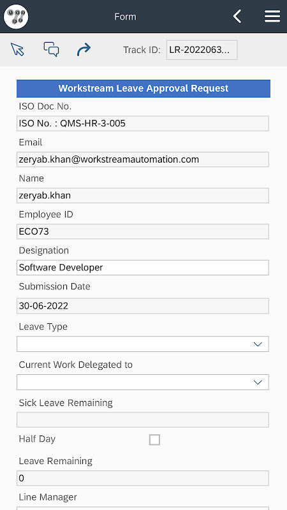Click the Employee ID field ECO73
Viewport: 287px width, 510px height.
143,231
